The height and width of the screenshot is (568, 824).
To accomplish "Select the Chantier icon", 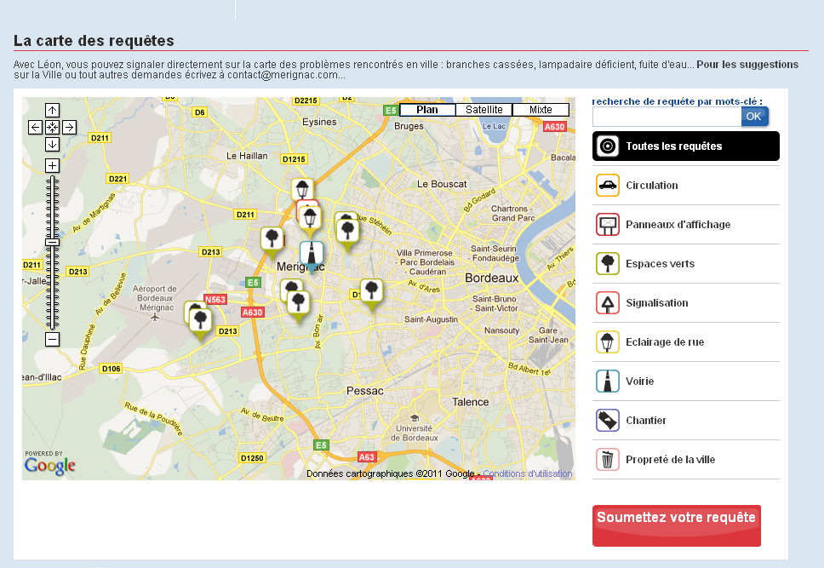I will [x=607, y=420].
